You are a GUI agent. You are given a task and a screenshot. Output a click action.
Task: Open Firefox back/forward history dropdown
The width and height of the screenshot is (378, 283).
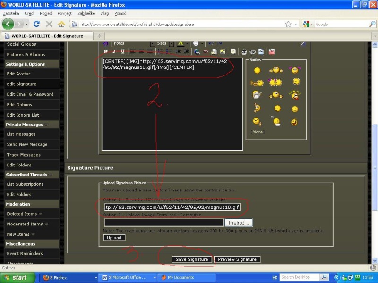pyautogui.click(x=26, y=24)
